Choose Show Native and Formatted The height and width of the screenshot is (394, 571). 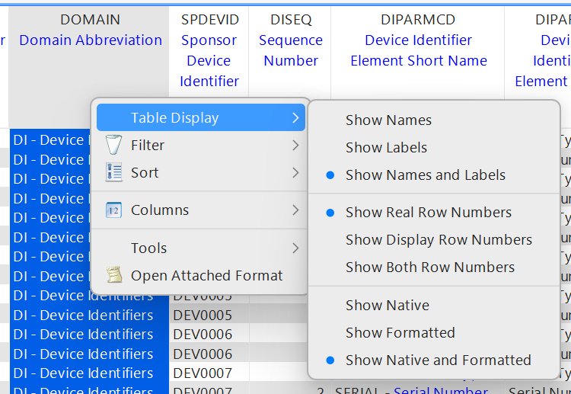tap(439, 360)
